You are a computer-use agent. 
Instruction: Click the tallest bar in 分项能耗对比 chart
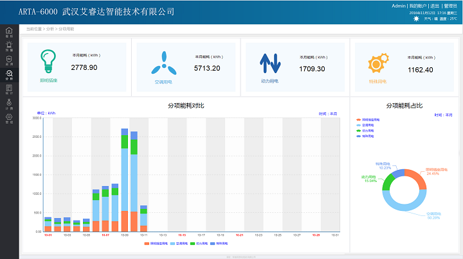click(x=125, y=180)
